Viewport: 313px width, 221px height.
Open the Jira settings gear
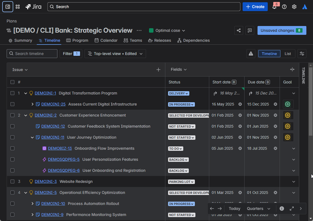pos(294,7)
